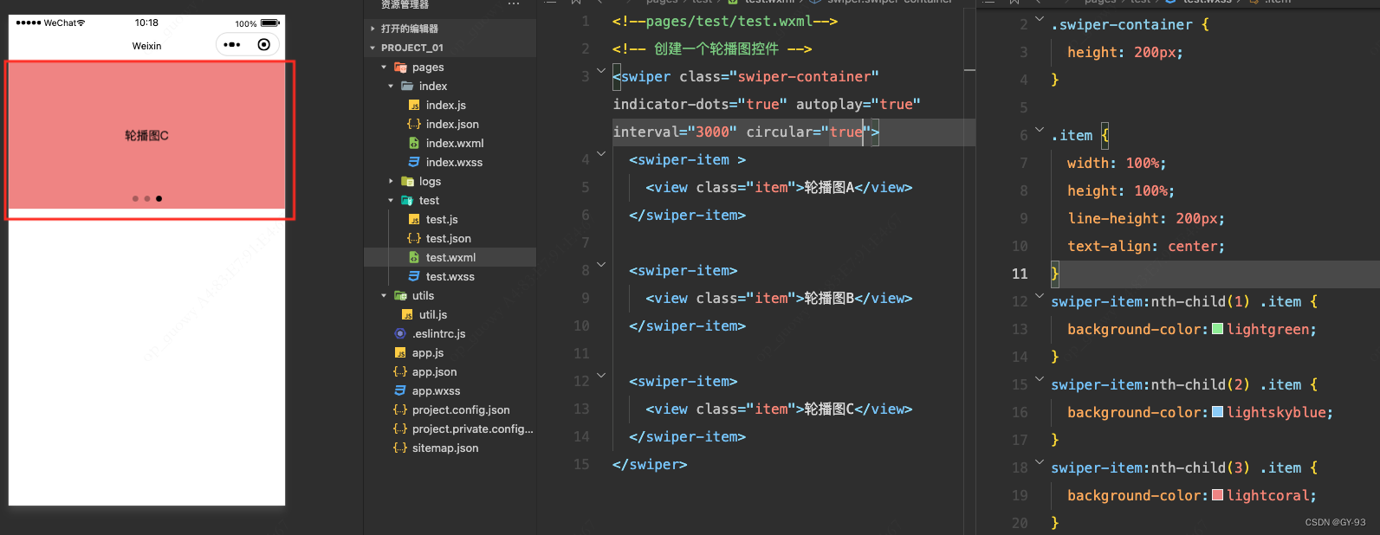1380x535 pixels.
Task: Fold nth-child(3) rule at wxss line 18
Action: 1040,462
